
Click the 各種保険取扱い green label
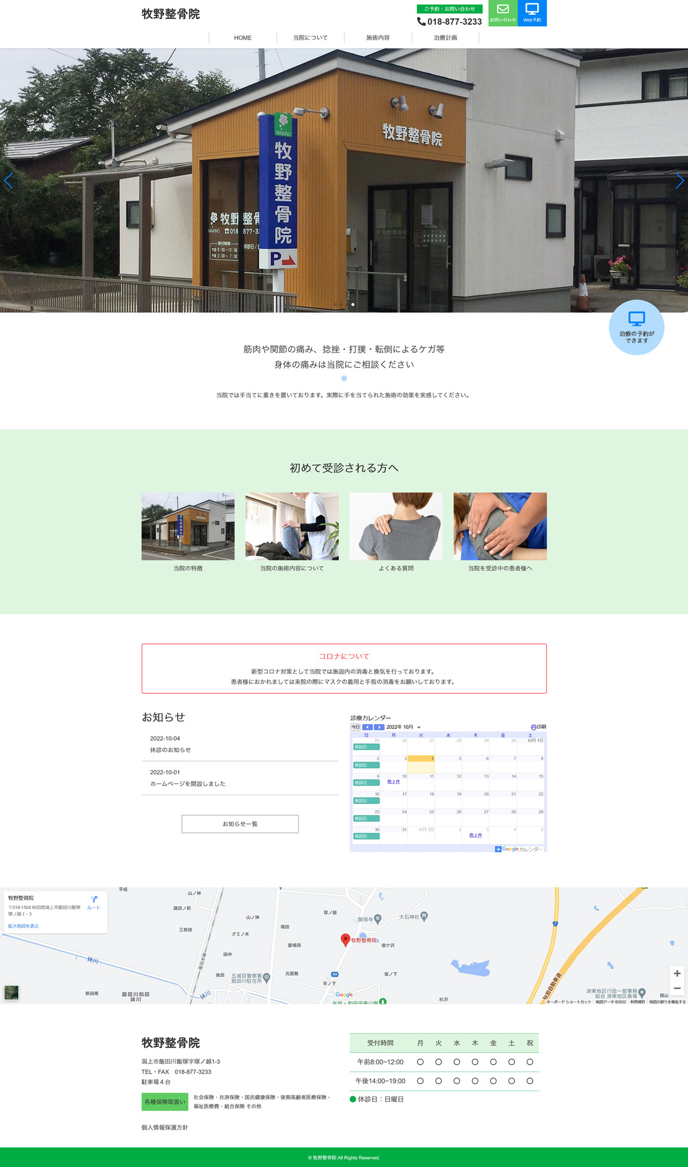point(165,1102)
